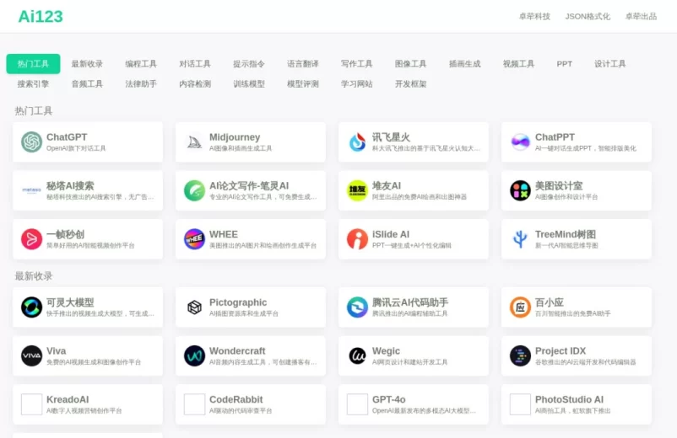Screen dimensions: 677x438
Task: Open the 卓莘科技 header link
Action: pos(534,16)
